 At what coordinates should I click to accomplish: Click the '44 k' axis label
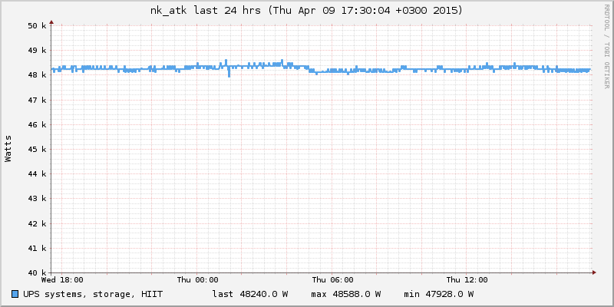[x=37, y=174]
